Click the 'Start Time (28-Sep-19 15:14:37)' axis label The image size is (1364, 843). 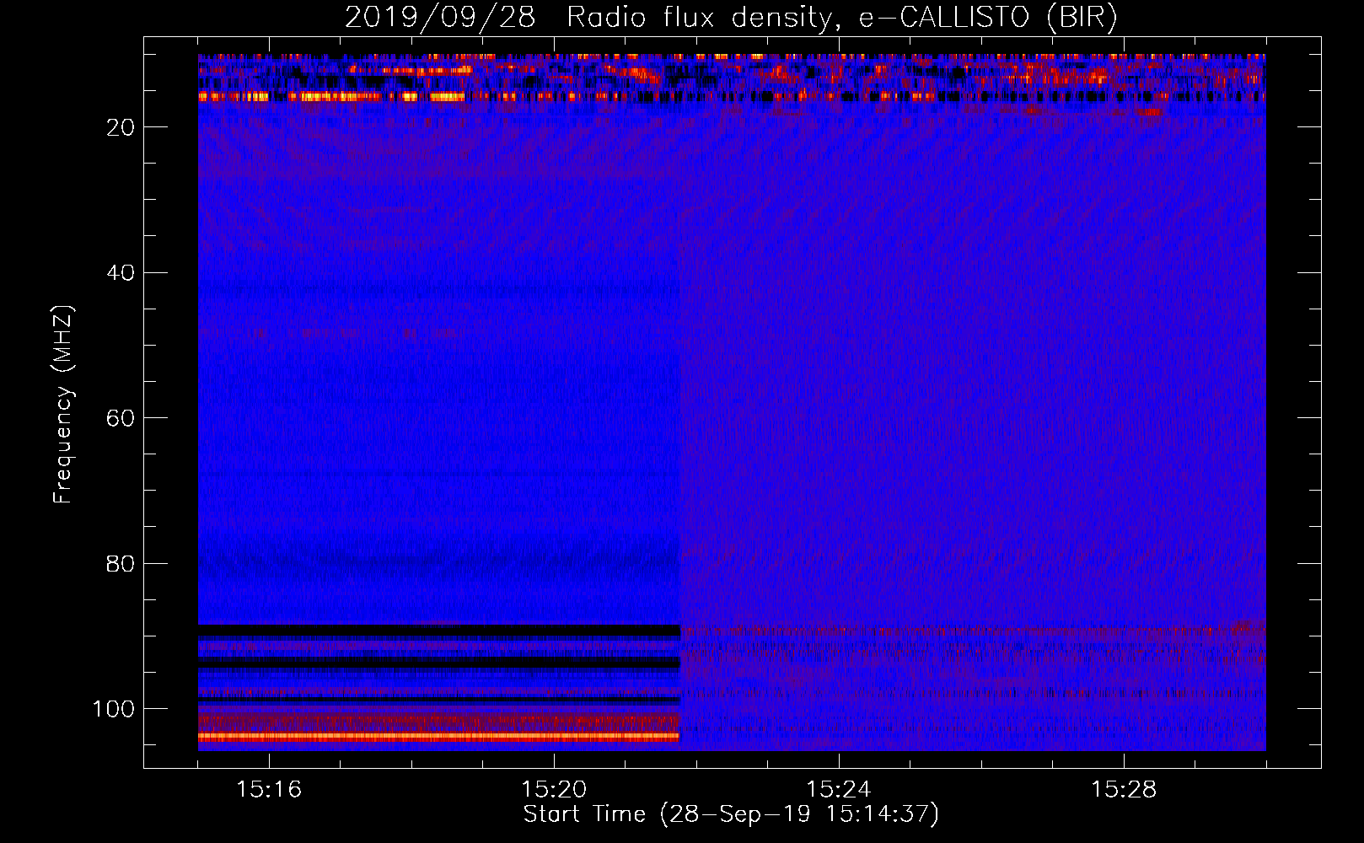pyautogui.click(x=731, y=814)
